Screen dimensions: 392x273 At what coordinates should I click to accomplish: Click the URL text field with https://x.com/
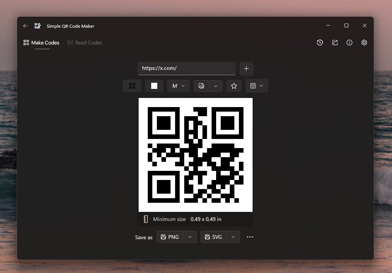(x=187, y=68)
